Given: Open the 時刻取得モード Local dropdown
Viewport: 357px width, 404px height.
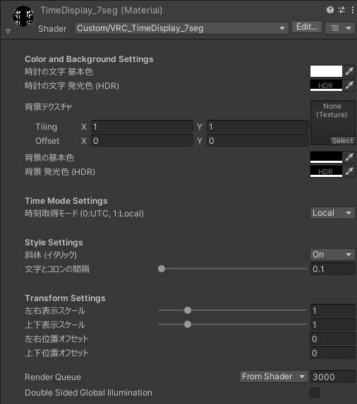Looking at the screenshot, I should click(x=332, y=213).
